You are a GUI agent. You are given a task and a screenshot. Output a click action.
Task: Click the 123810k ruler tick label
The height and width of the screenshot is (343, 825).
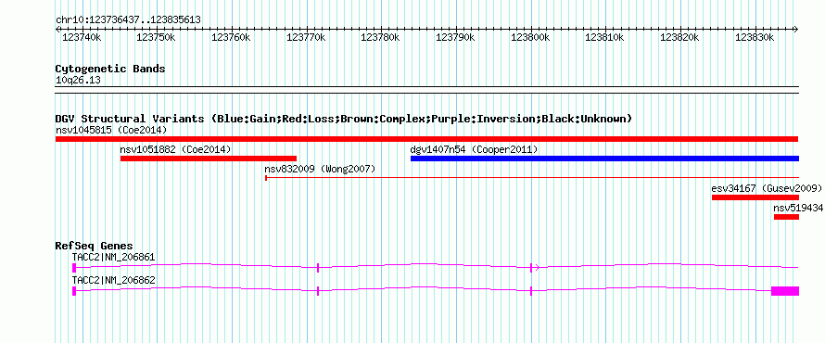click(605, 37)
